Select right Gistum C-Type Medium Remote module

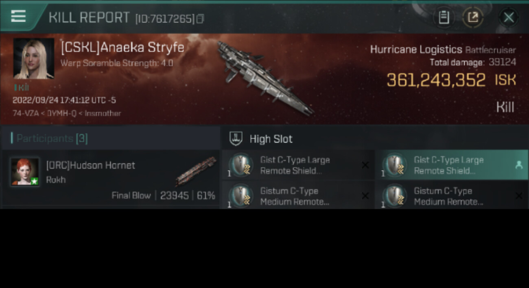452,195
